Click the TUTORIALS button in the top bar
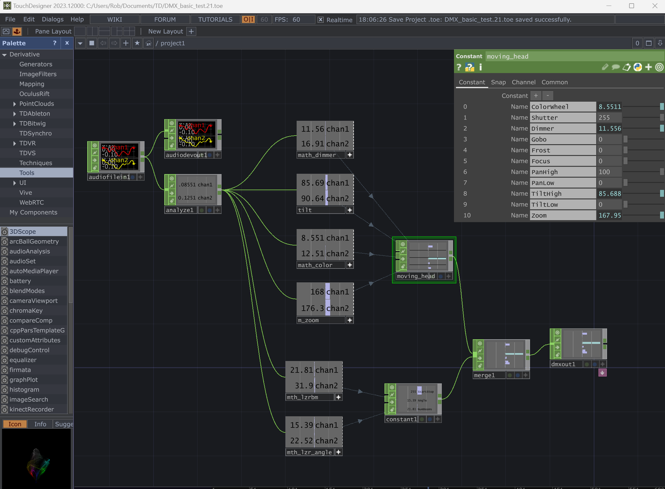This screenshot has height=489, width=665. point(214,19)
